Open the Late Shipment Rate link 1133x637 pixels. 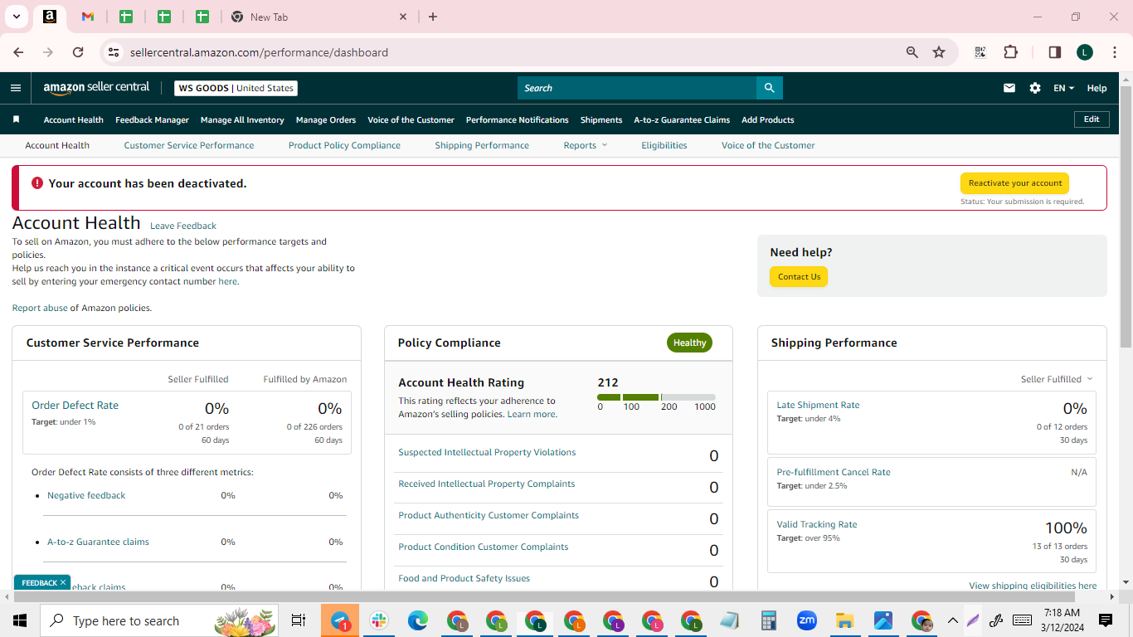818,405
